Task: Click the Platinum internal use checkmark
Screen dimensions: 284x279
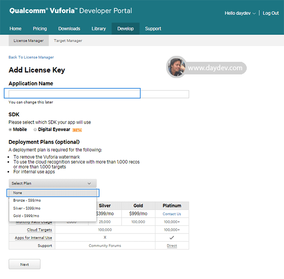Action: click(x=172, y=238)
